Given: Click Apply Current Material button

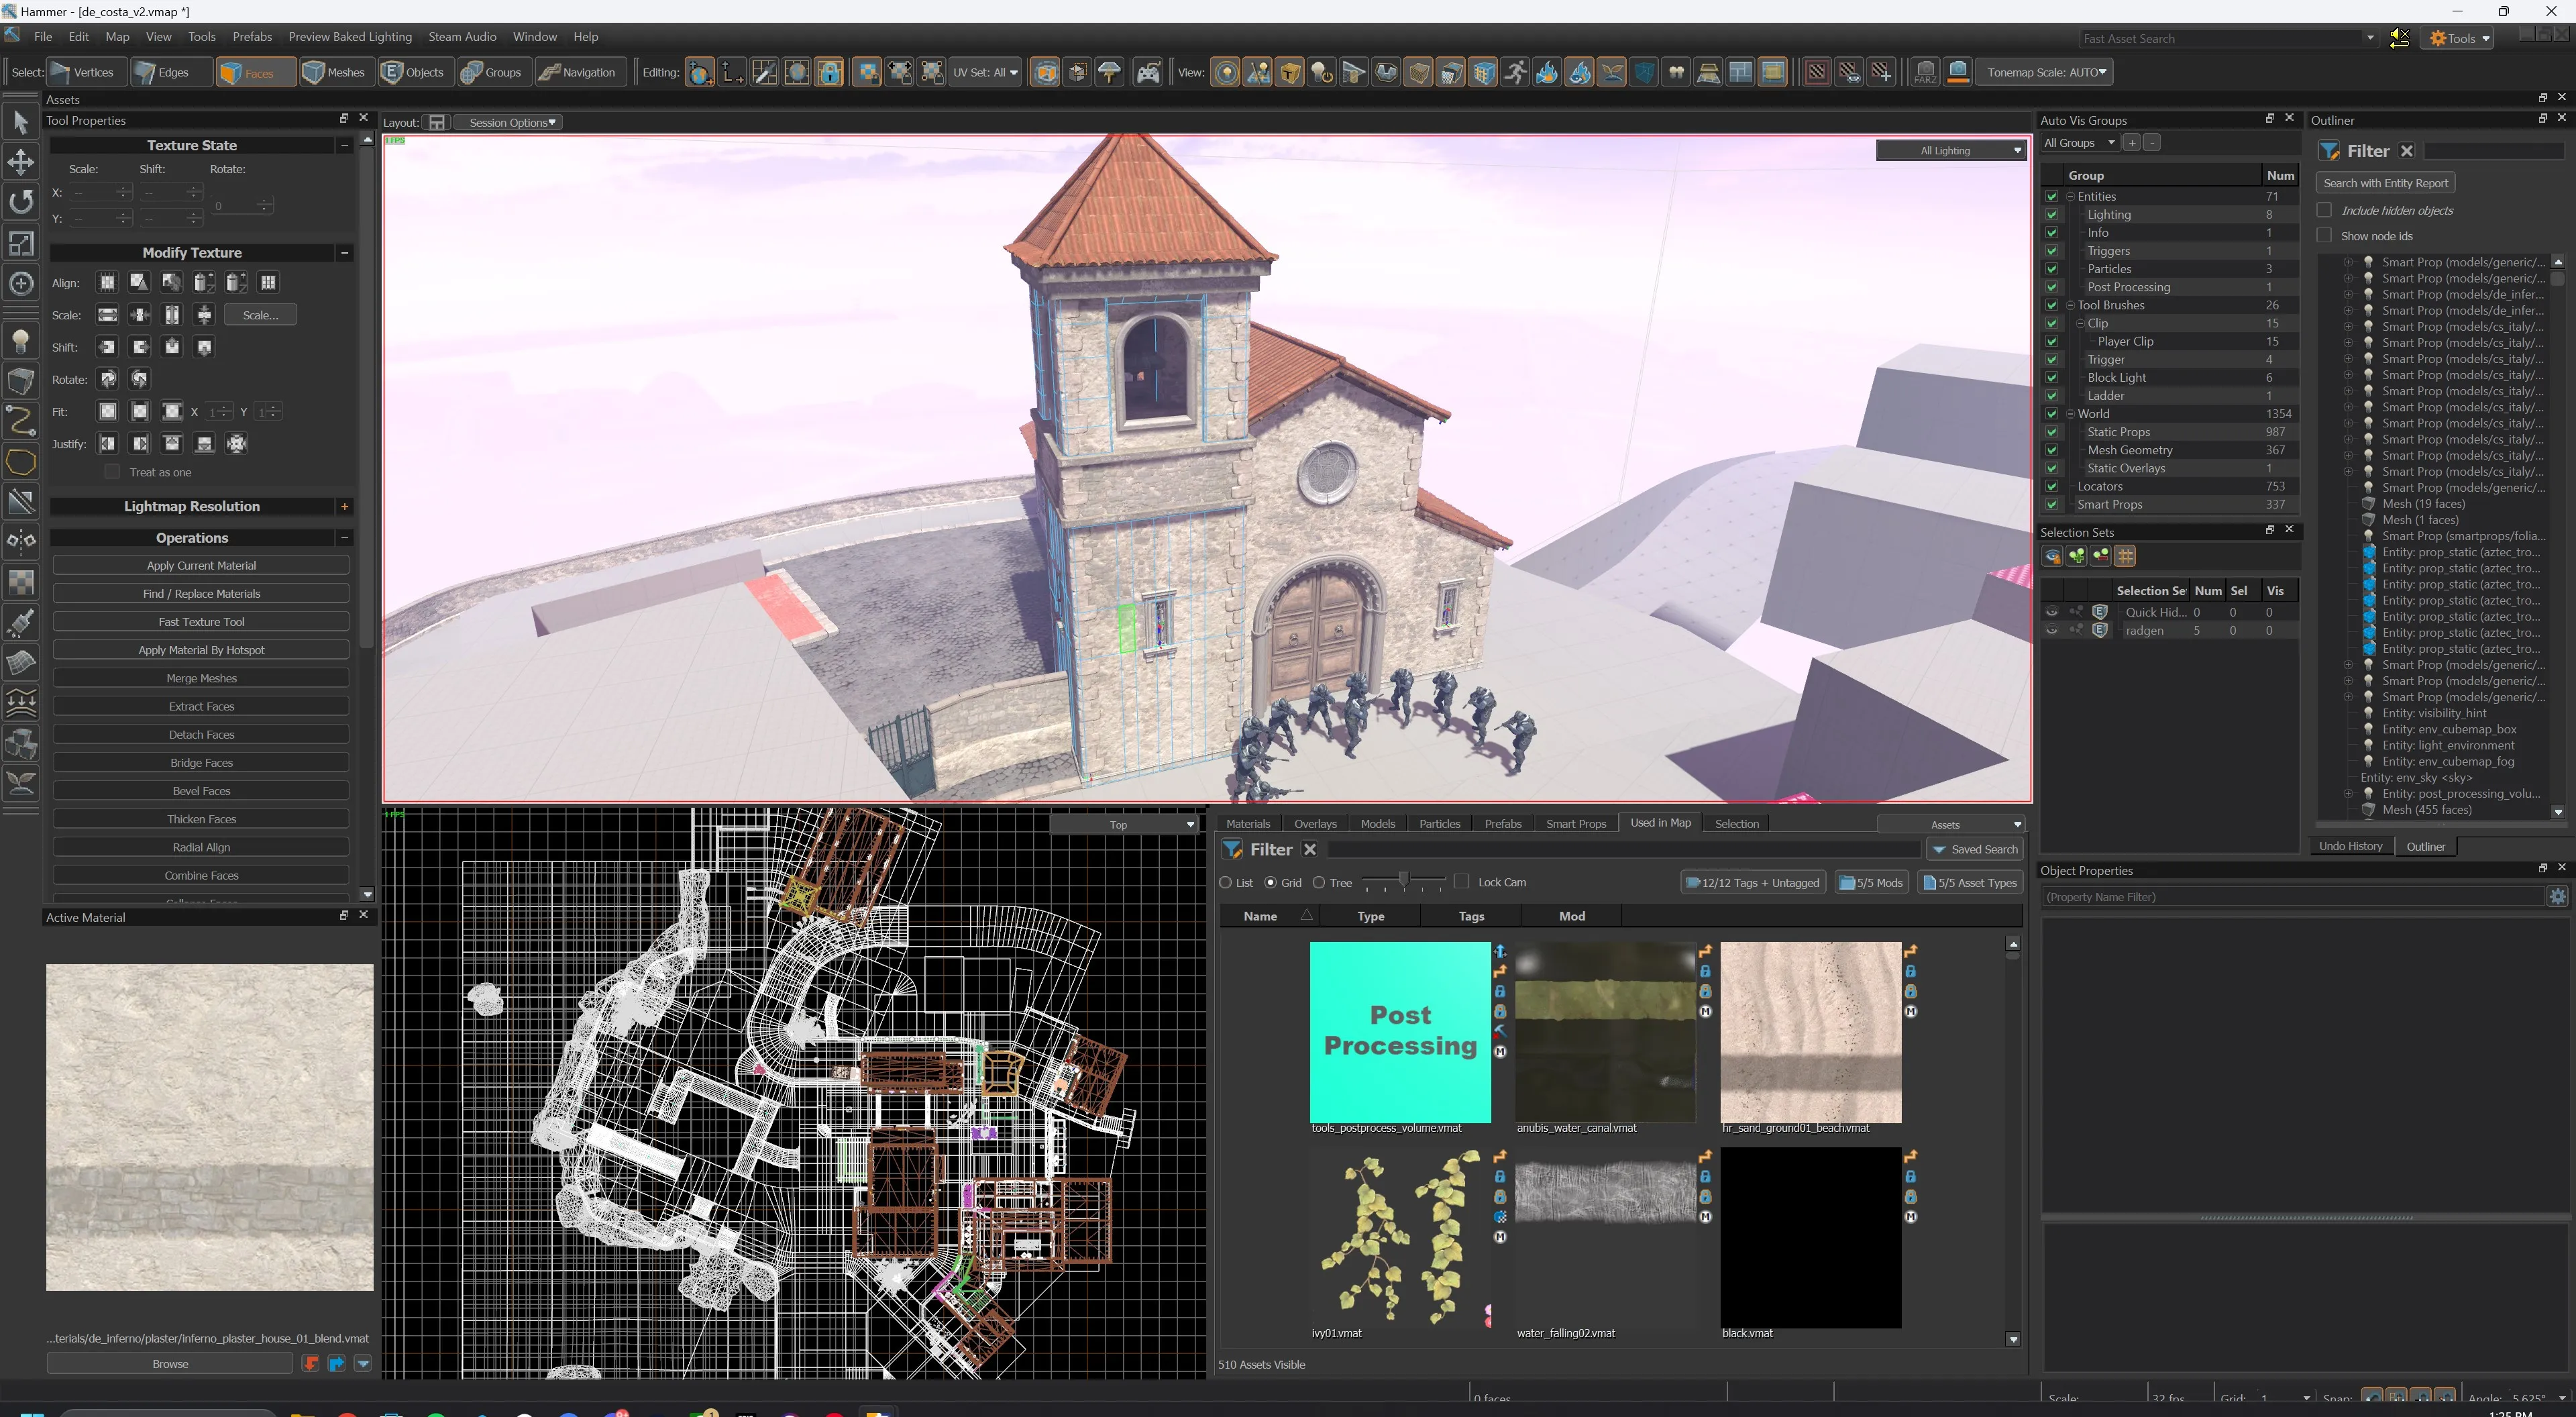Looking at the screenshot, I should [x=201, y=566].
